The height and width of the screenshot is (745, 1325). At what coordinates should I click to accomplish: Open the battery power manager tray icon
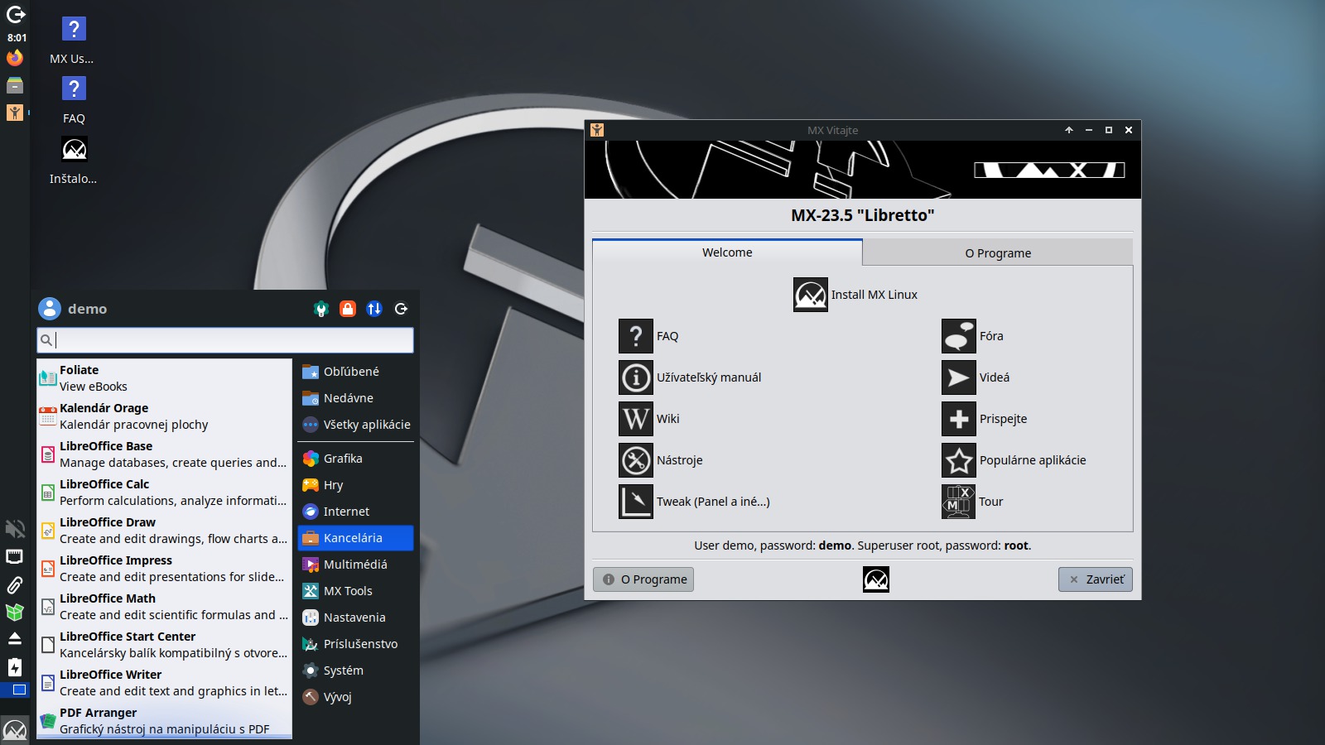(15, 667)
